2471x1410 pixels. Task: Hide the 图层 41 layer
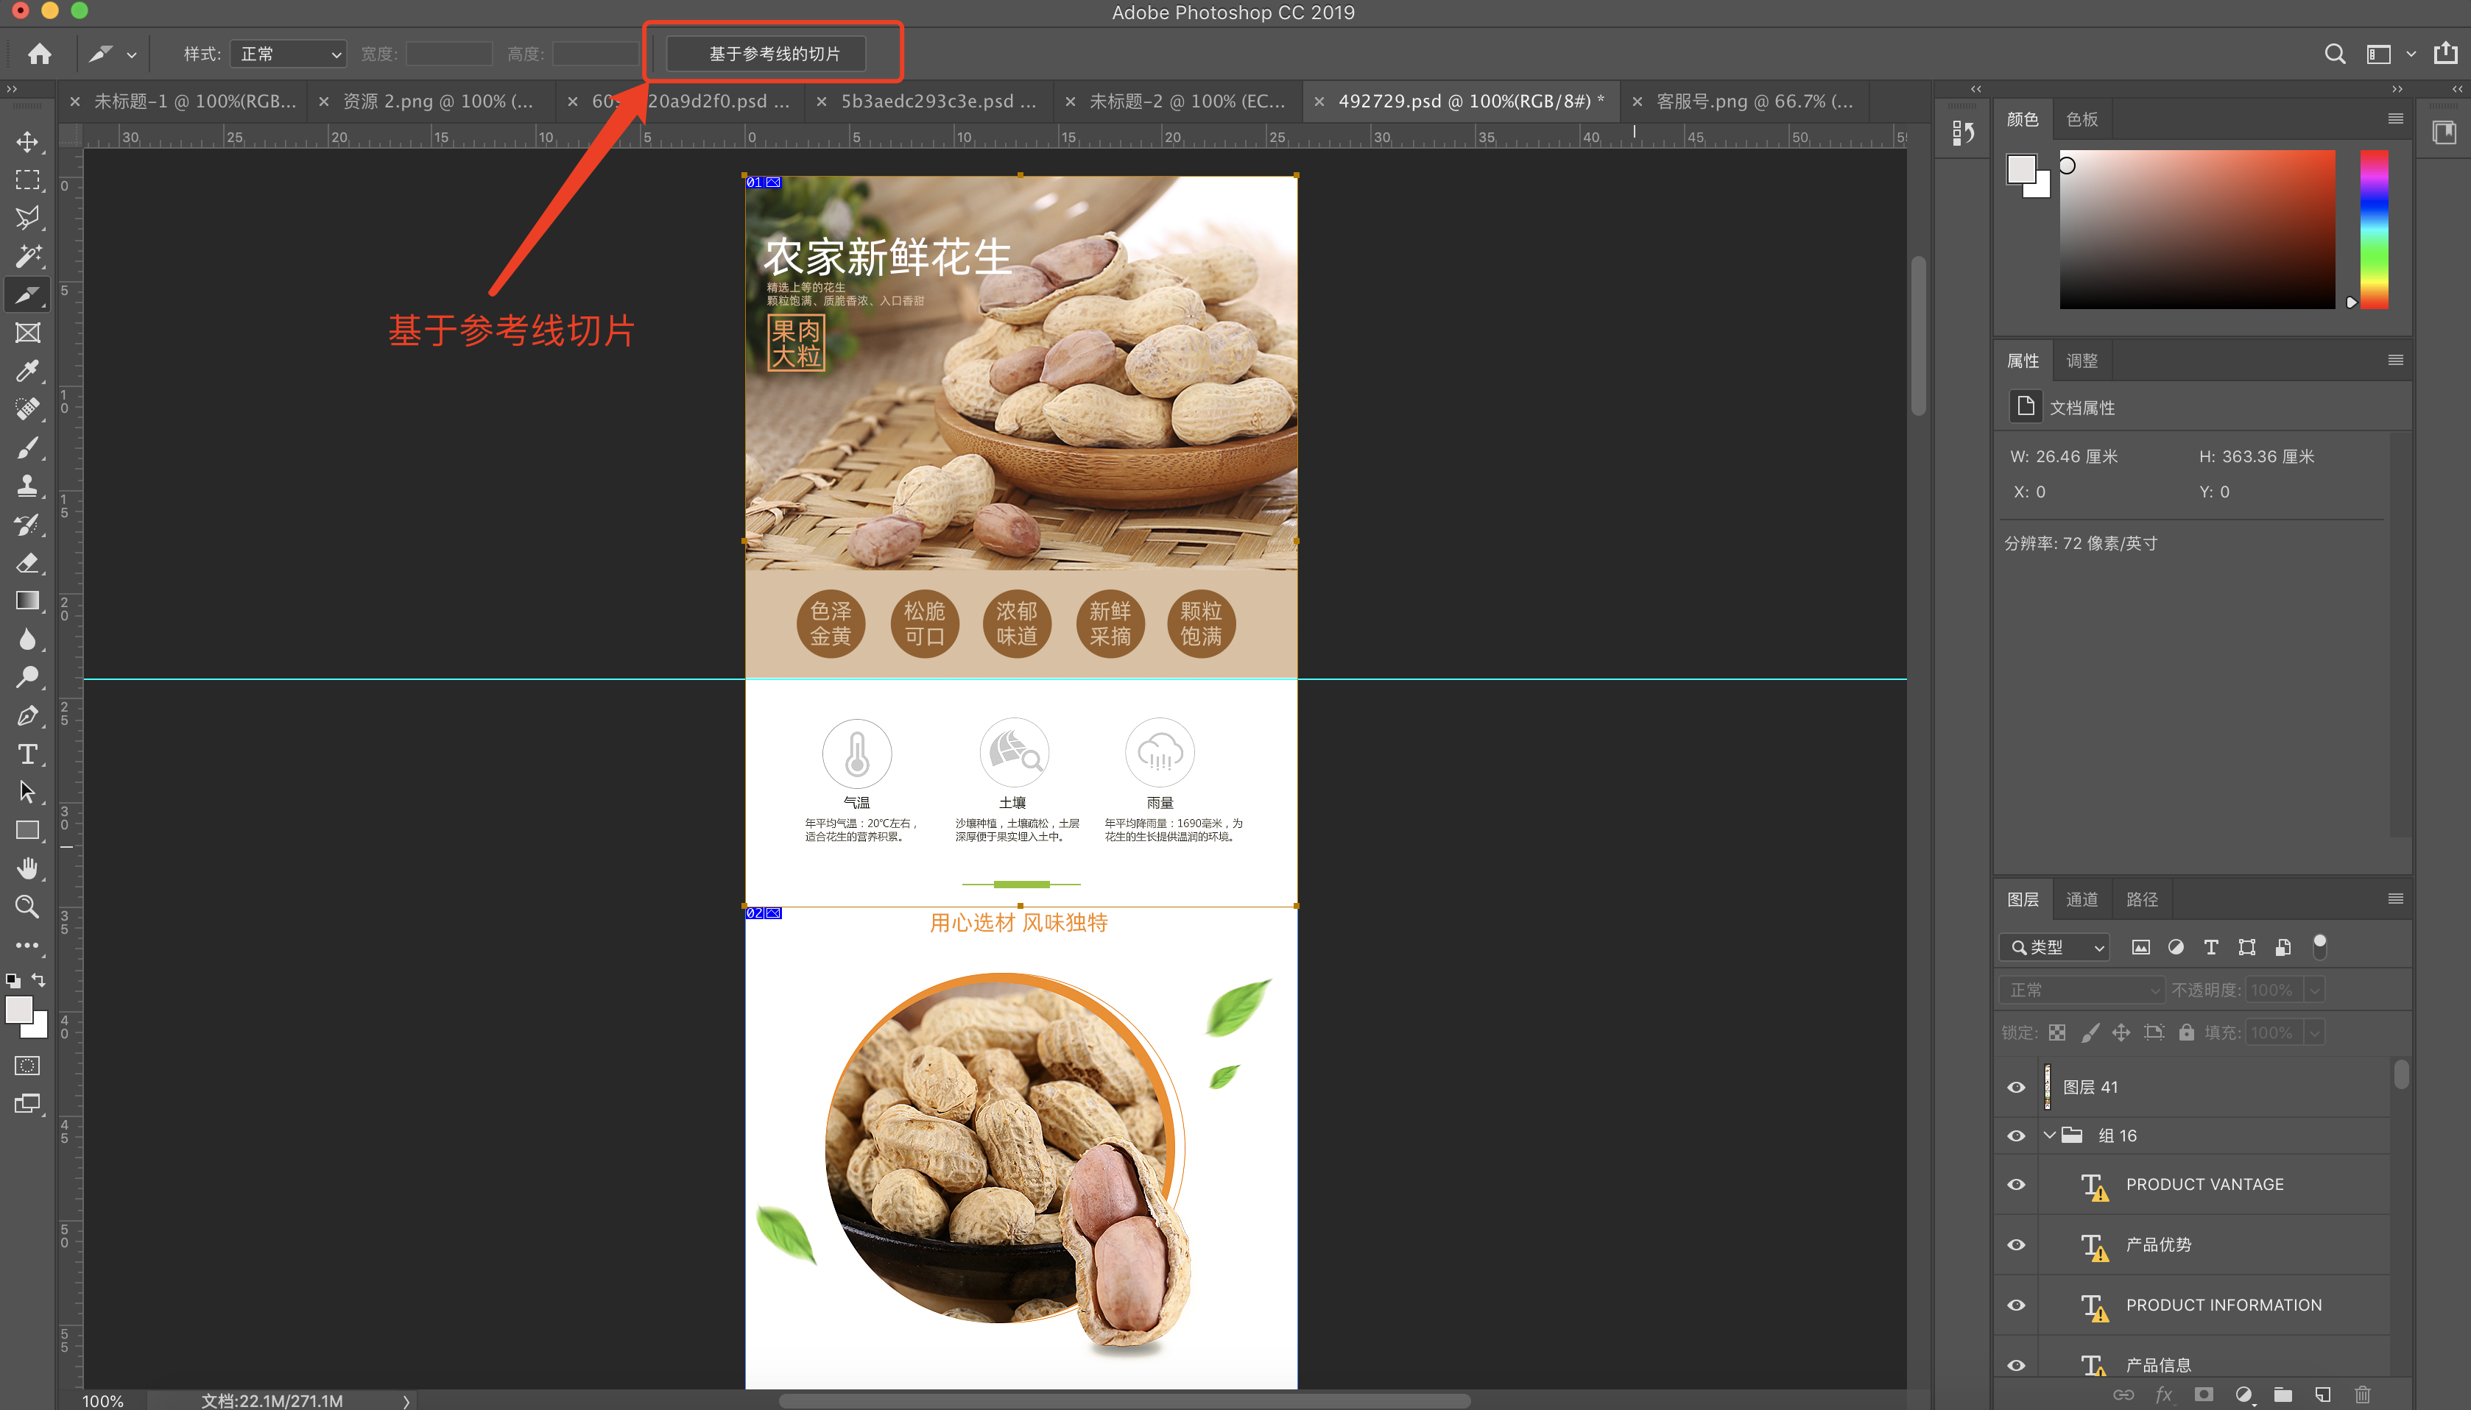tap(2017, 1088)
